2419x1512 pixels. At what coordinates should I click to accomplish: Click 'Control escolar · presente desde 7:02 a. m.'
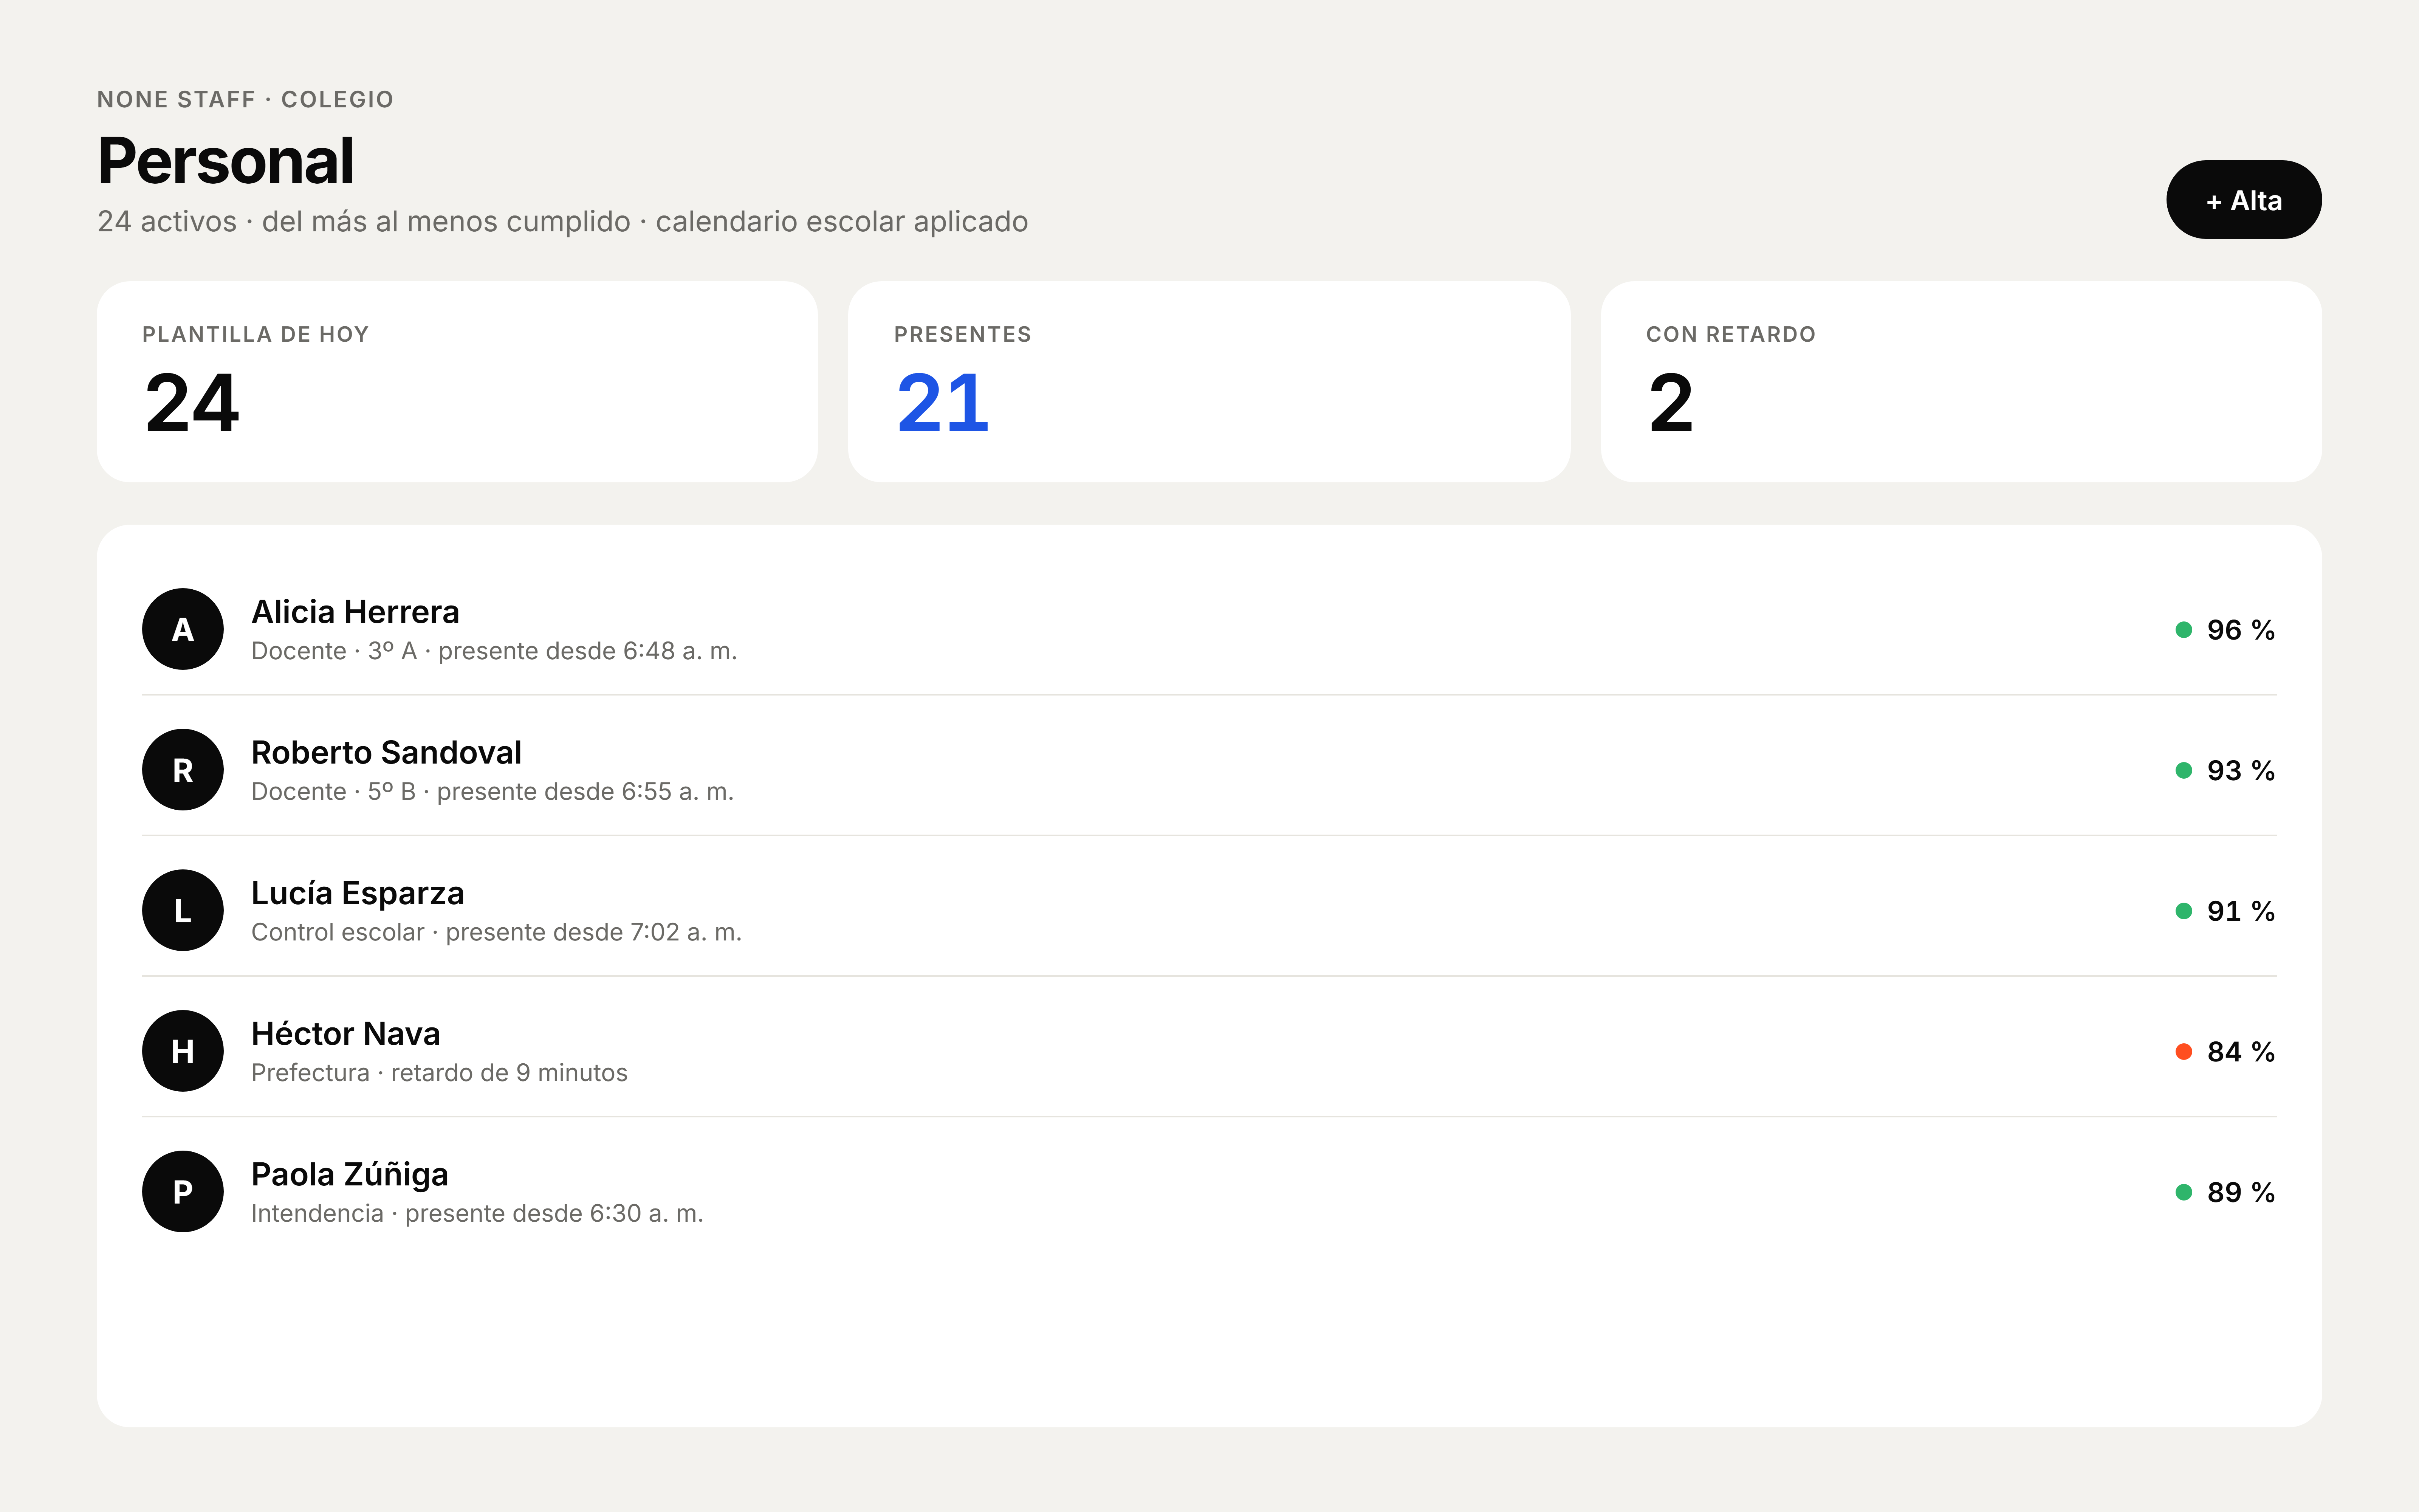(496, 932)
